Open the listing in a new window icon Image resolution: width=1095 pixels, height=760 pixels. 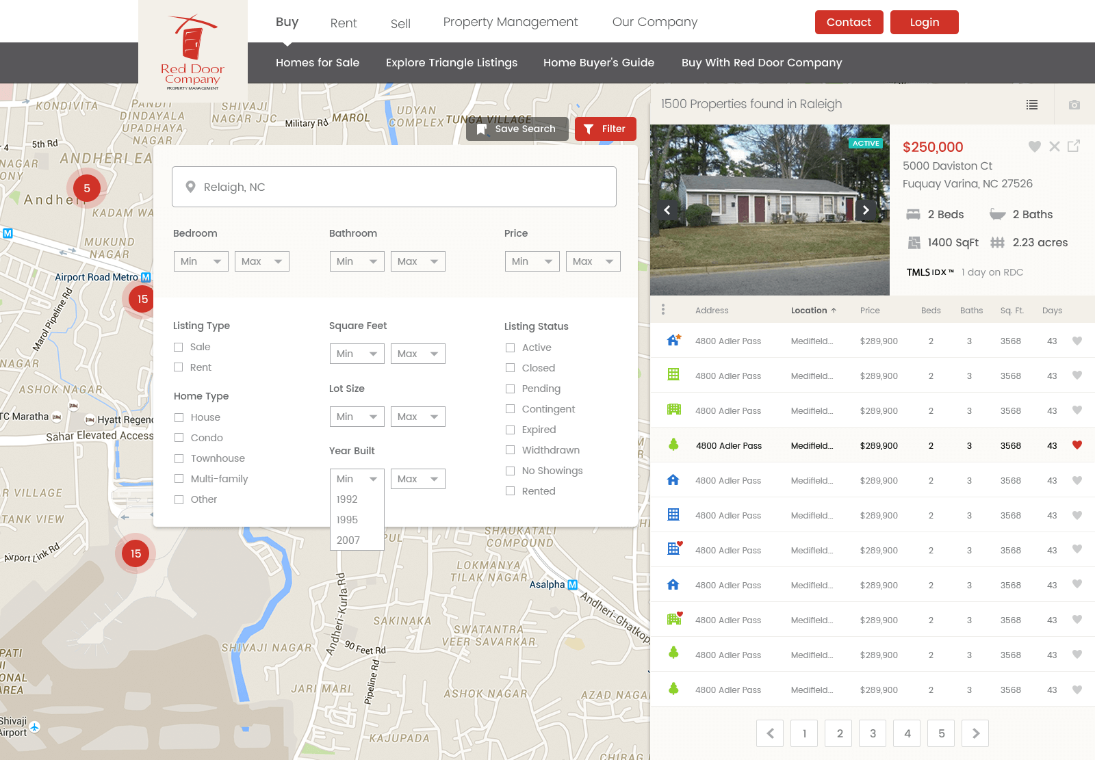pos(1074,146)
